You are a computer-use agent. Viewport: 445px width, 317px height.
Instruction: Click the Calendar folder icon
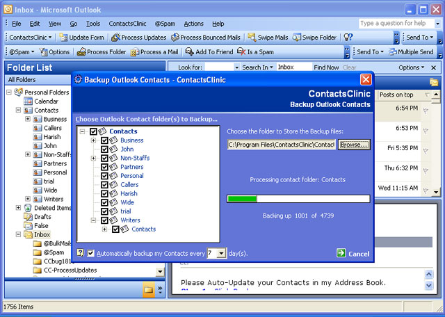click(28, 101)
